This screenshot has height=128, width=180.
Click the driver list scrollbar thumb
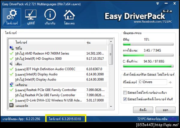(x=111, y=54)
